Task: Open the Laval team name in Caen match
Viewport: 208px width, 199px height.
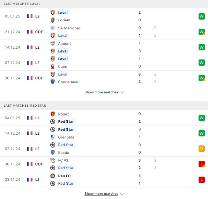Action: [x=63, y=59]
